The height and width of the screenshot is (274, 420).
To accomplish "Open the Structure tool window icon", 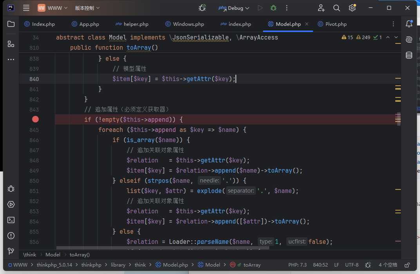I will [11, 44].
